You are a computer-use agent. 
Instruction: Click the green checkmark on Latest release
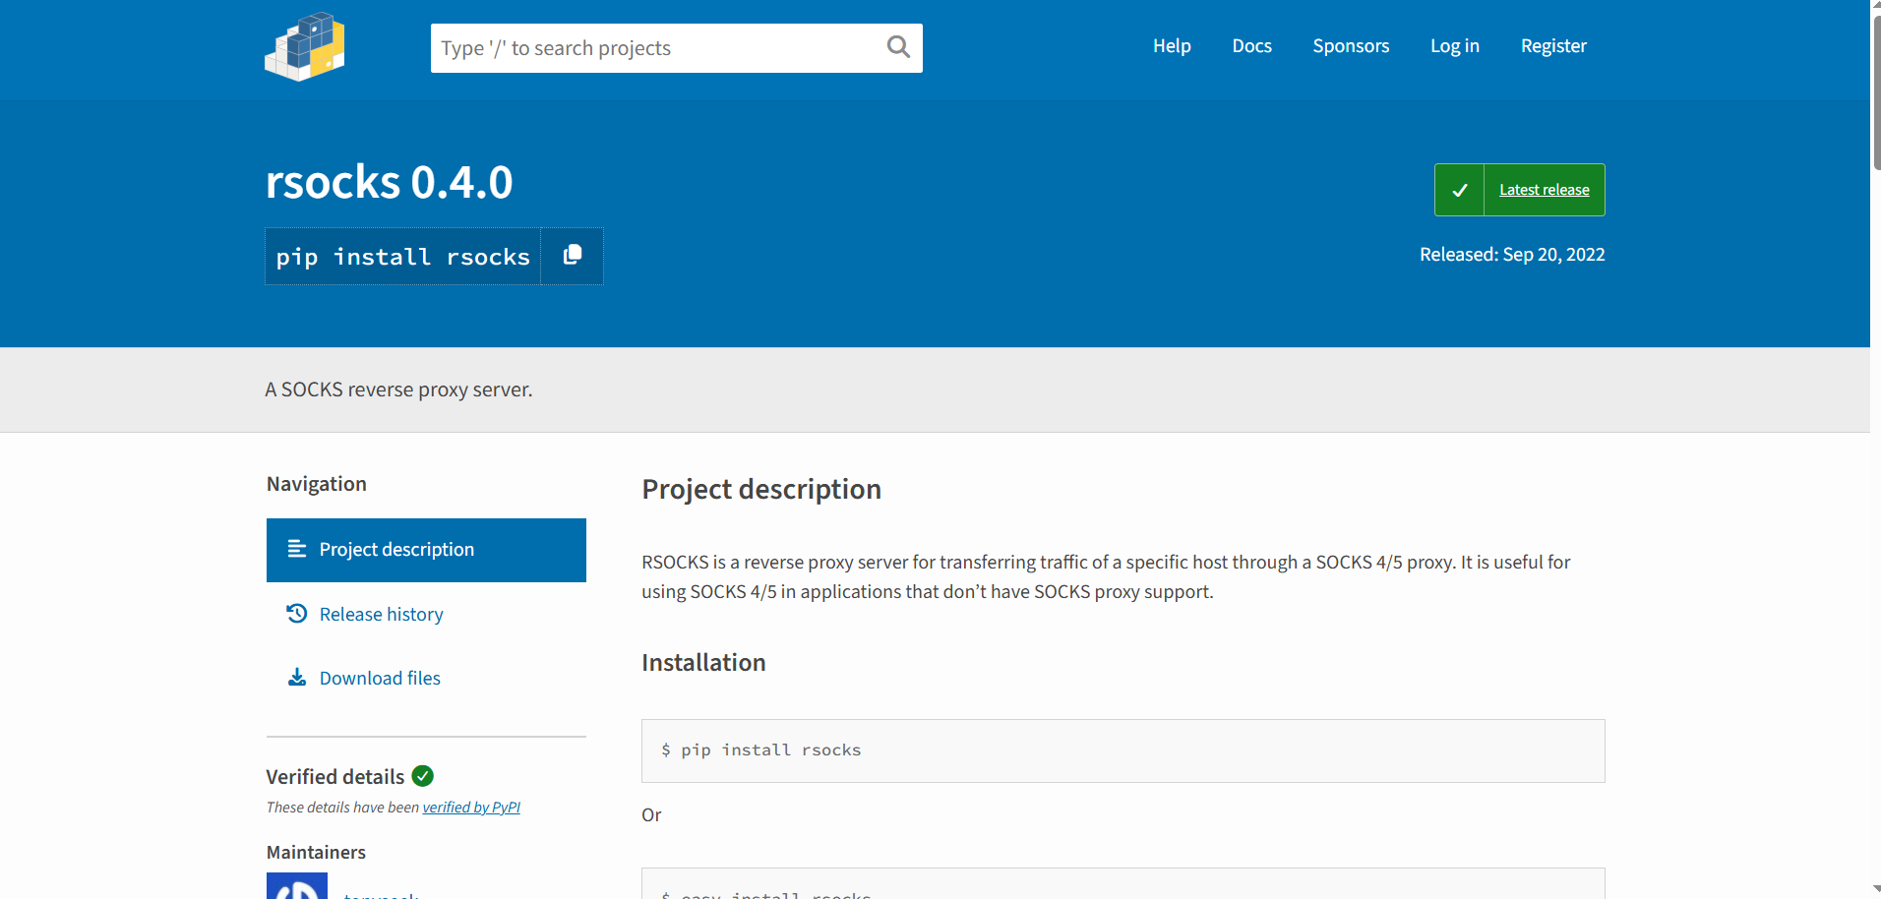1460,190
